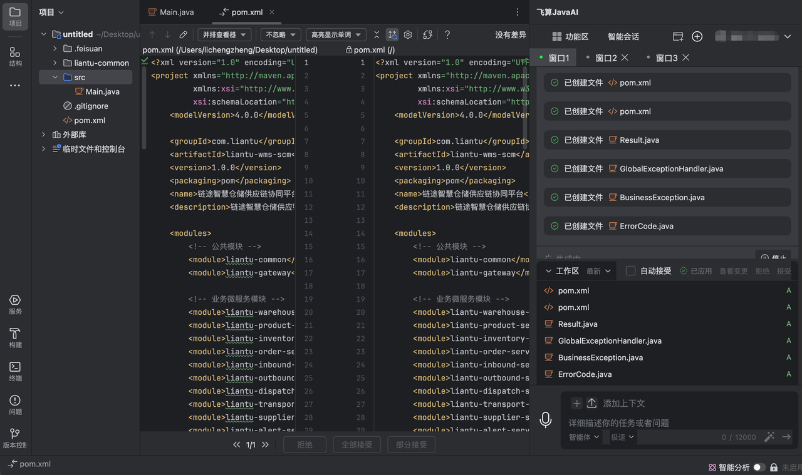This screenshot has width=802, height=475.
Task: Click the Accept All button
Action: [x=357, y=445]
